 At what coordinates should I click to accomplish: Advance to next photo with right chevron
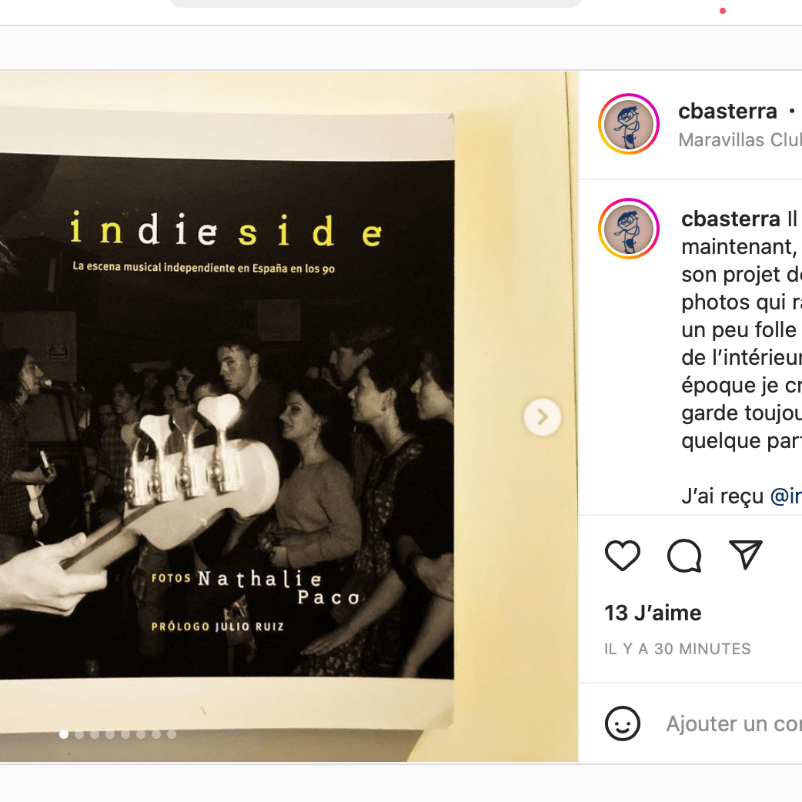pos(542,417)
